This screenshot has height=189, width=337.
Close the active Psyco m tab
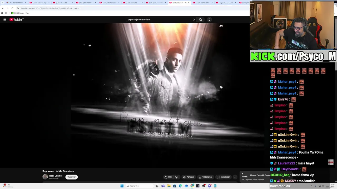pos(189,3)
